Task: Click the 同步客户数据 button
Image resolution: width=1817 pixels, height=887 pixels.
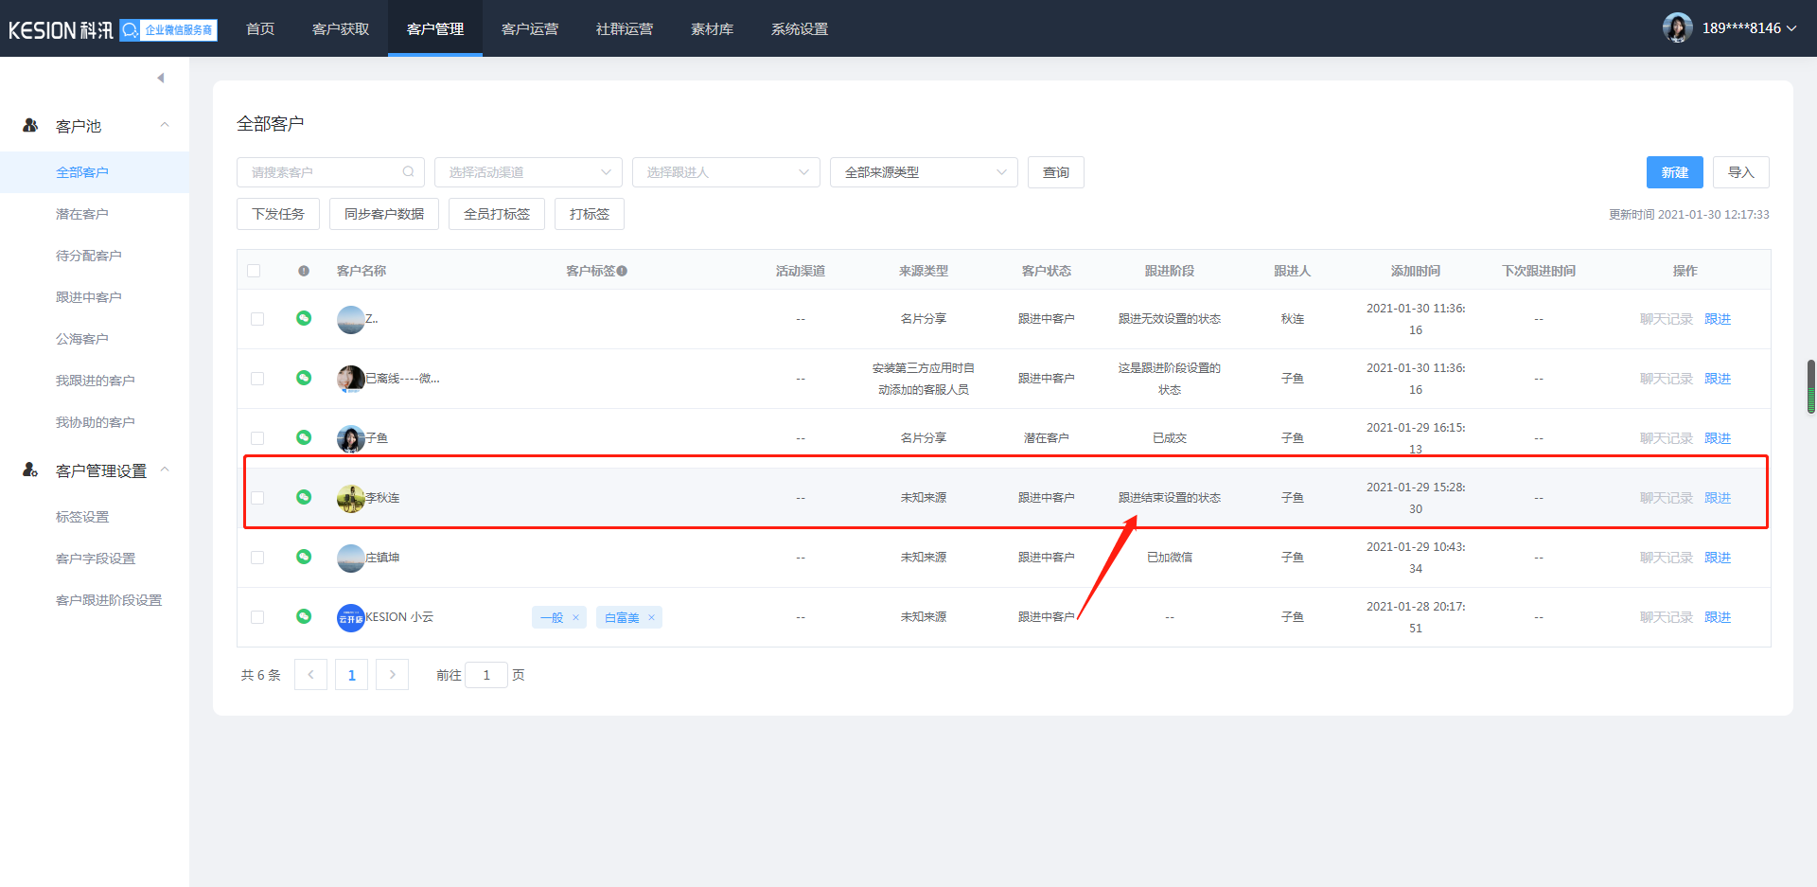Action: (384, 214)
